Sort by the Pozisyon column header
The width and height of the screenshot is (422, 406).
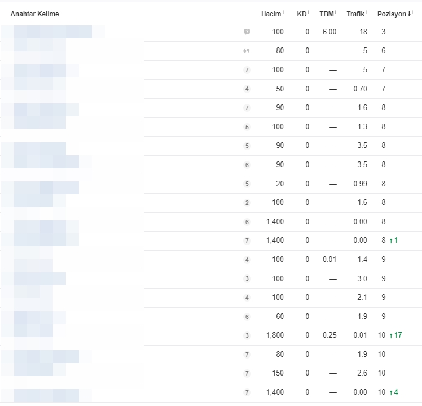[392, 14]
